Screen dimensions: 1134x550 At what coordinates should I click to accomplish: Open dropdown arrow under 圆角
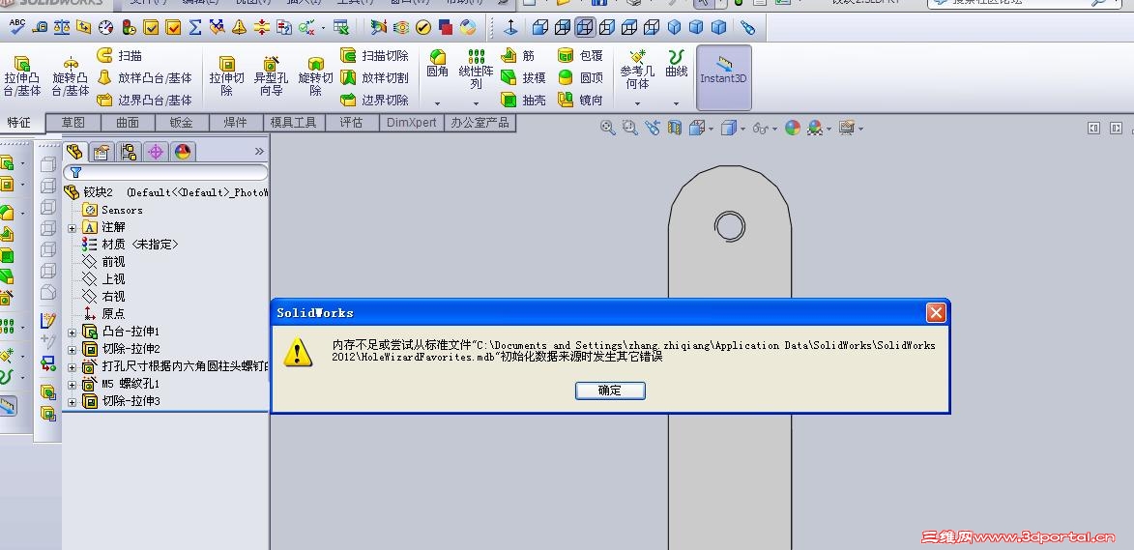tap(437, 104)
